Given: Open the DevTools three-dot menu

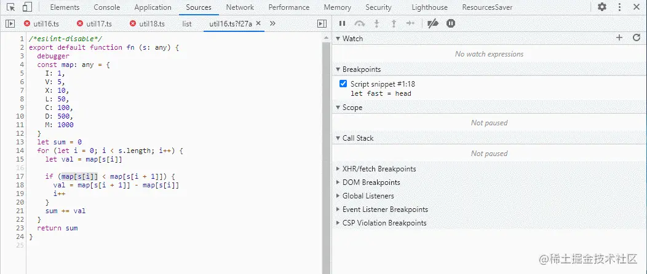Looking at the screenshot, I should 619,7.
